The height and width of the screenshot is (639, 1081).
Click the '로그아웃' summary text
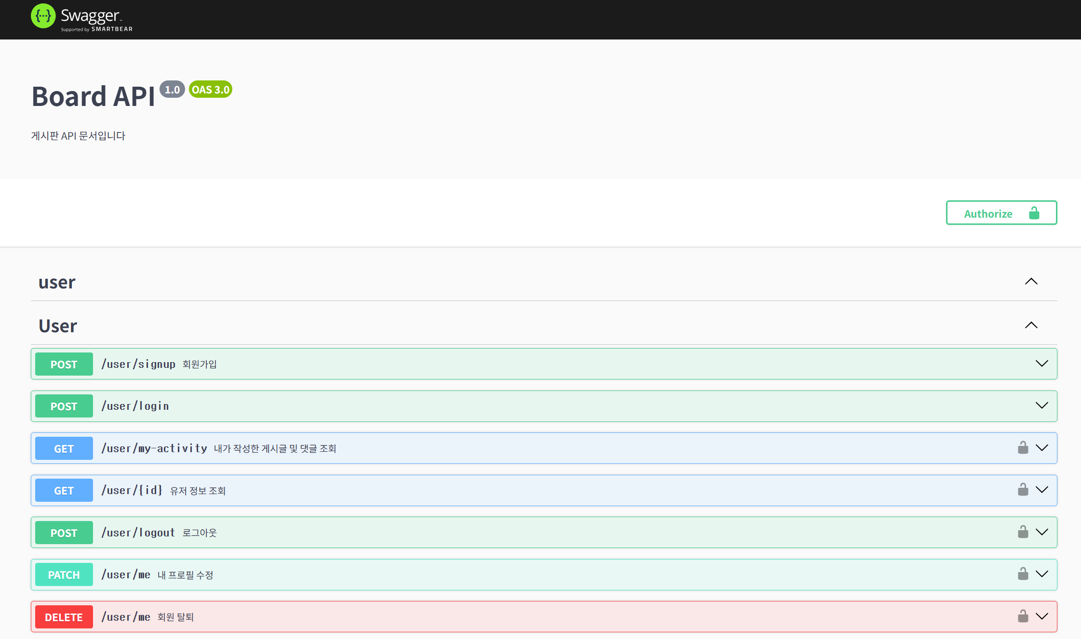[x=200, y=533]
